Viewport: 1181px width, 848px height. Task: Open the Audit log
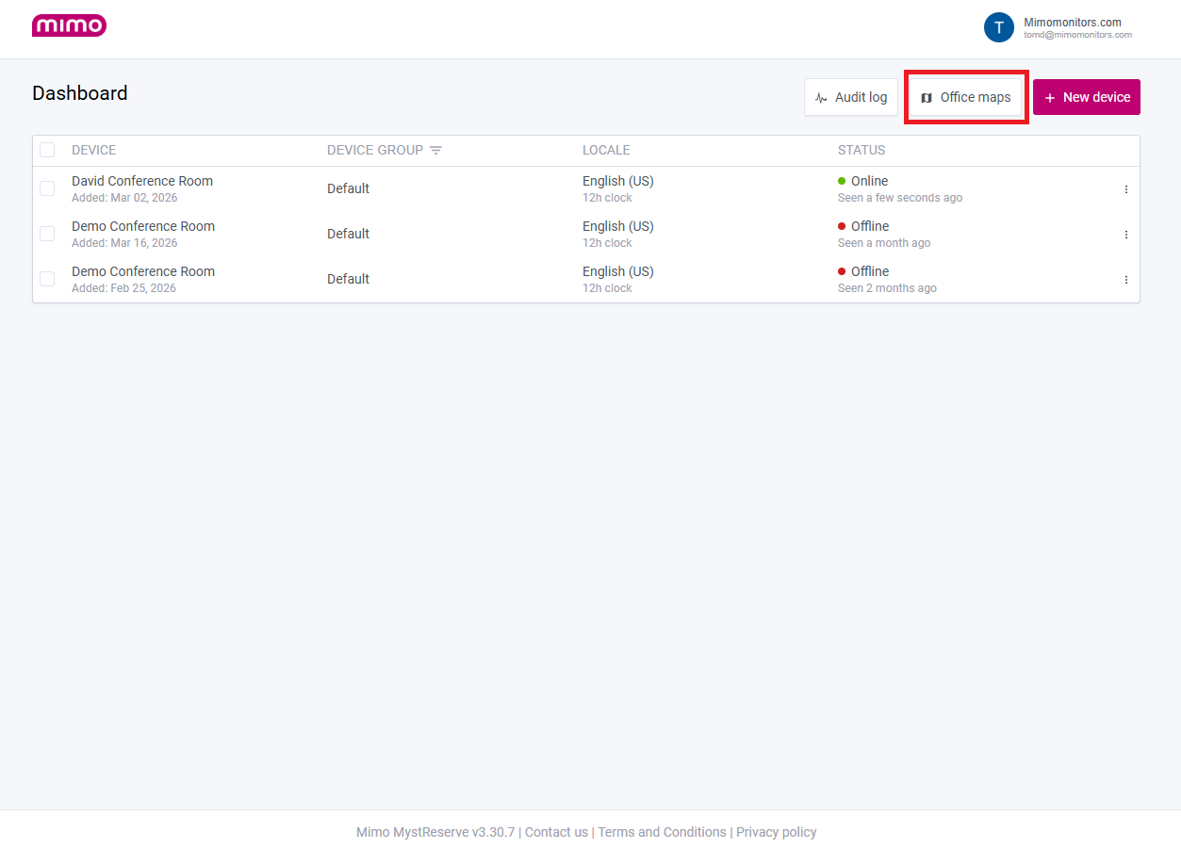851,97
